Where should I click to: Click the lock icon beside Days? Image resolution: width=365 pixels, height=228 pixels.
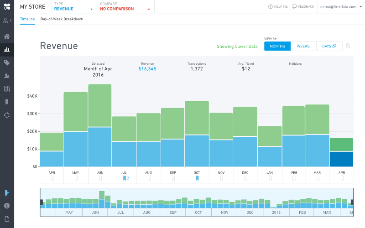[x=348, y=46]
